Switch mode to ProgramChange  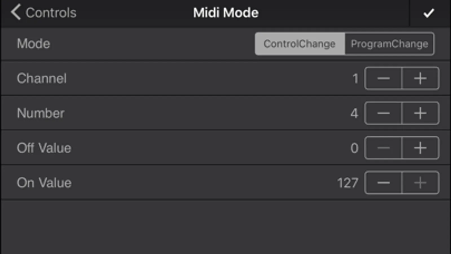(x=389, y=44)
